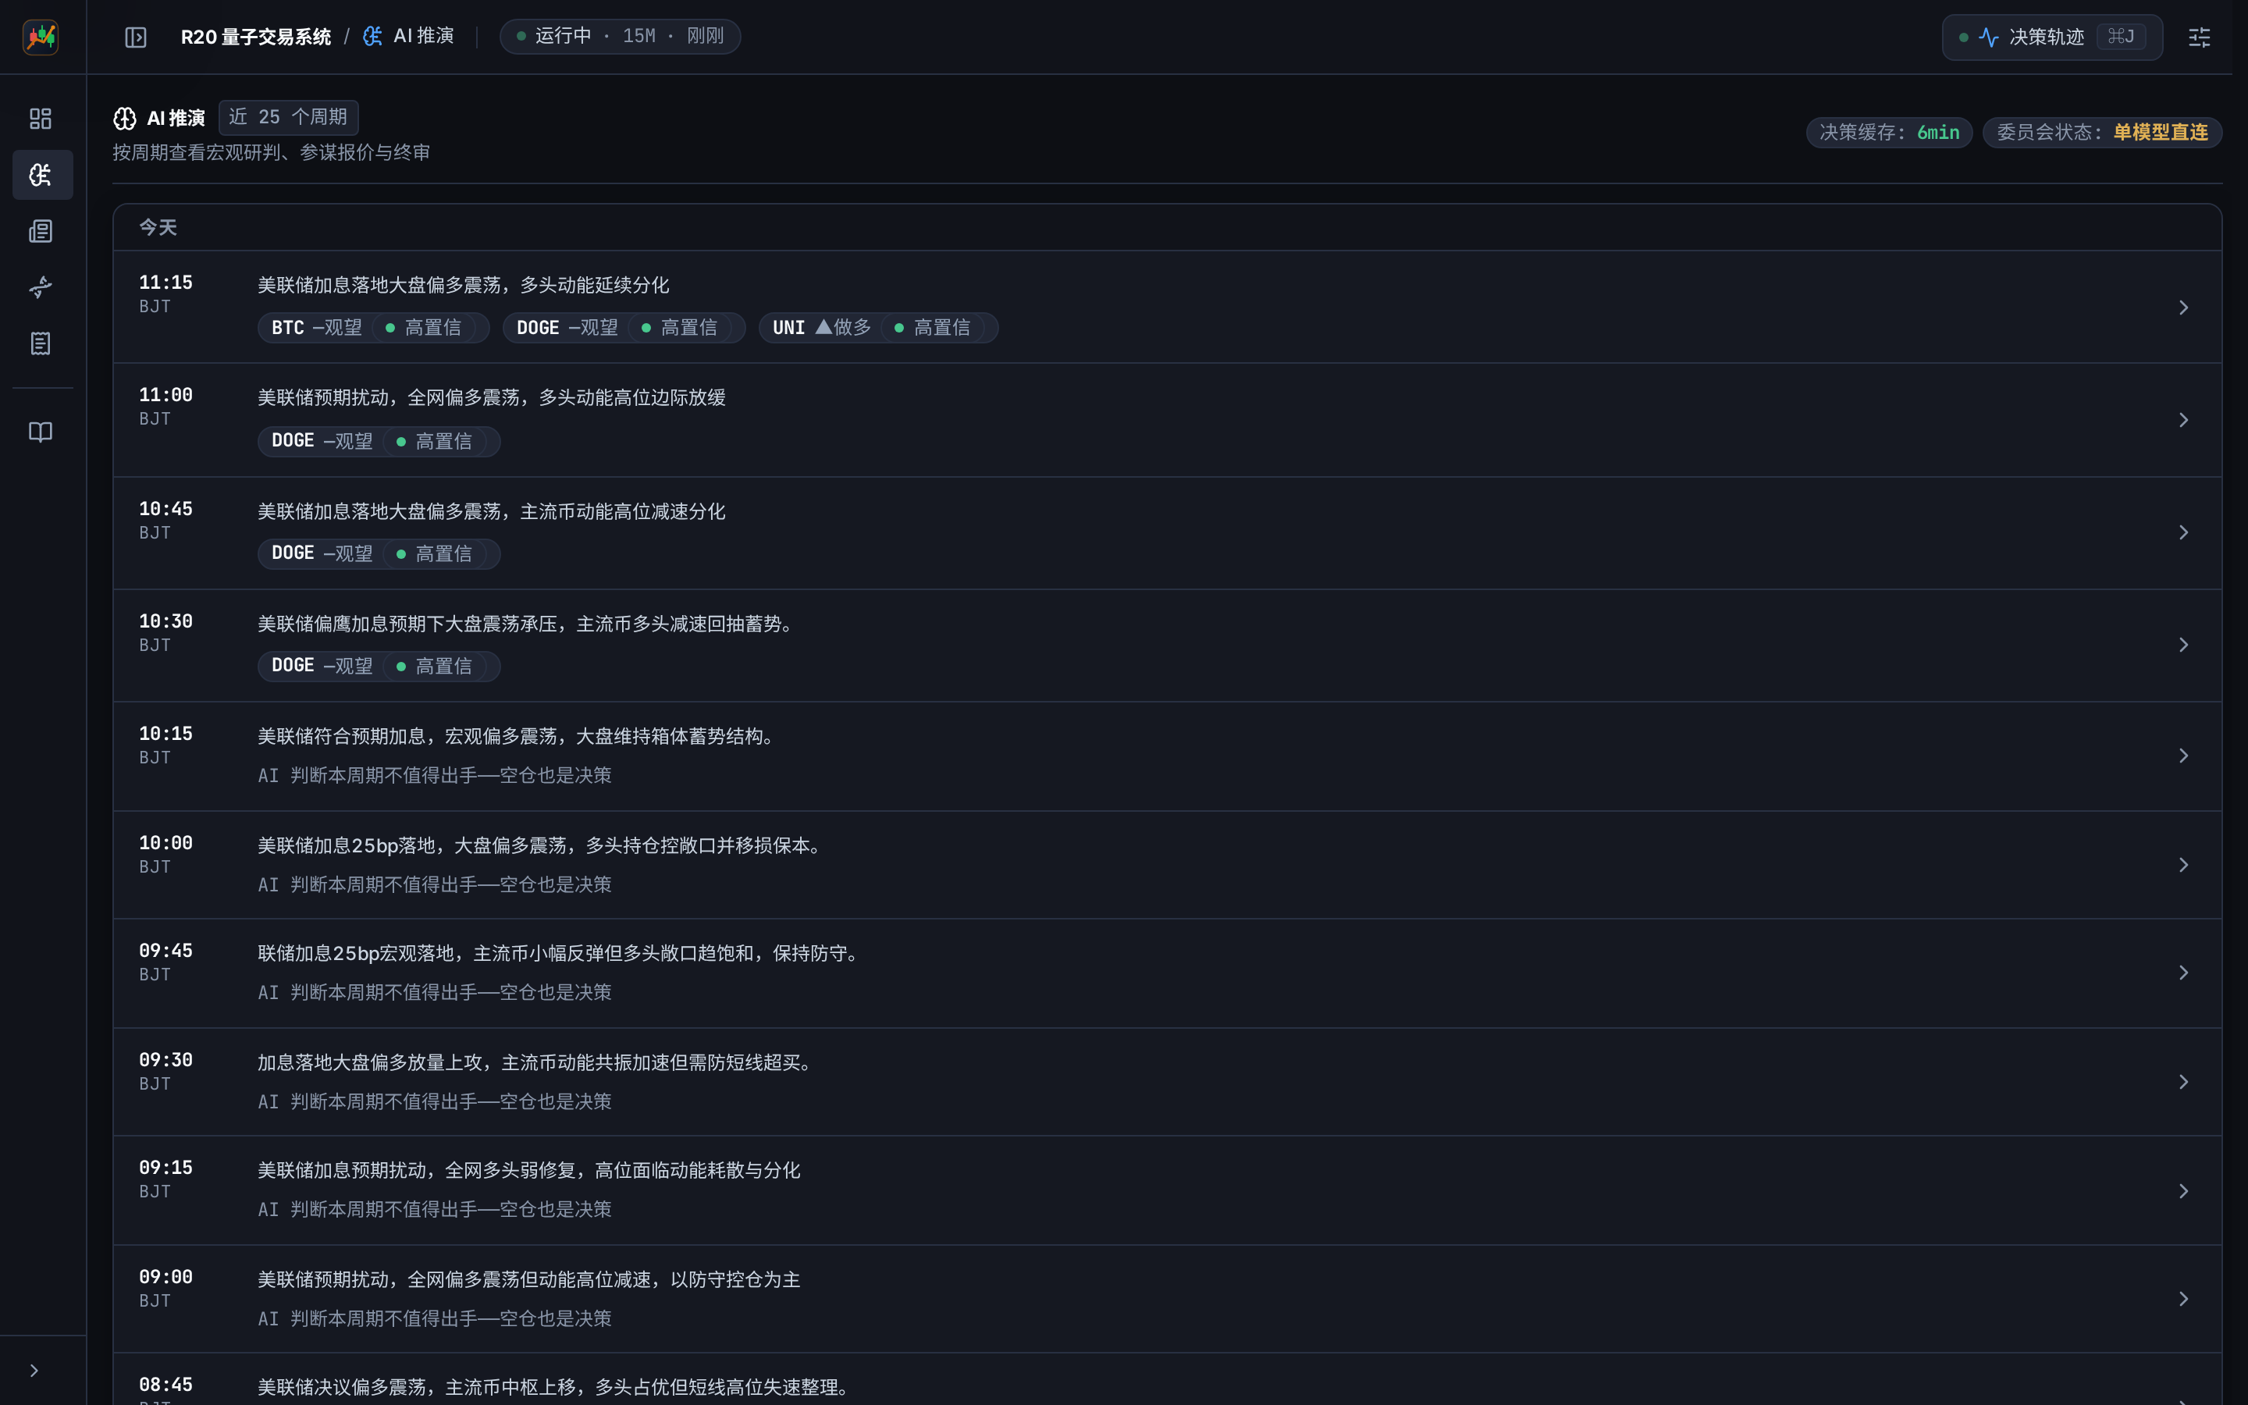
Task: Open the book docs icon in sidebar
Action: click(x=41, y=432)
